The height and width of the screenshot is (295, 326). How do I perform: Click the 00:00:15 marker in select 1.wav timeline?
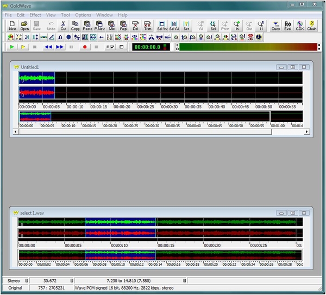tap(166, 246)
